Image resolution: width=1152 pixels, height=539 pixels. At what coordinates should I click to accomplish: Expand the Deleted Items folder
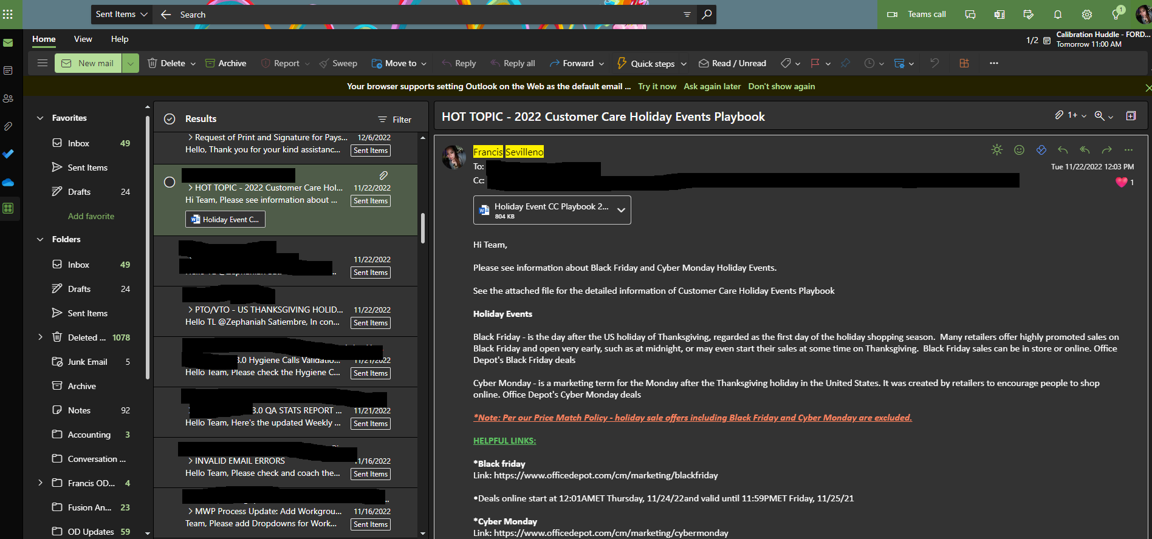(40, 337)
